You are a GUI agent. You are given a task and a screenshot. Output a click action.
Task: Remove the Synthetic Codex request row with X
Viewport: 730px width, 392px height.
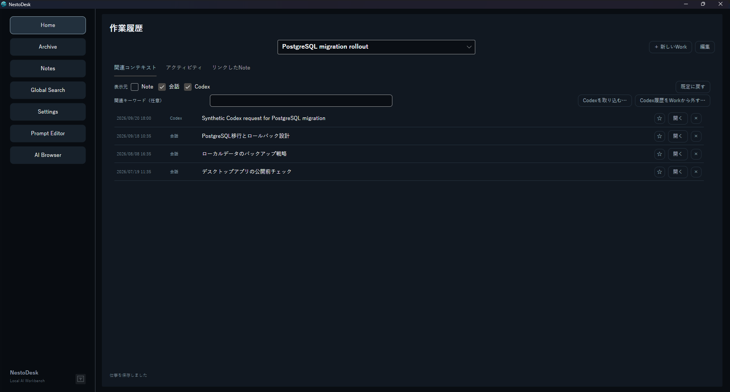[x=696, y=119]
